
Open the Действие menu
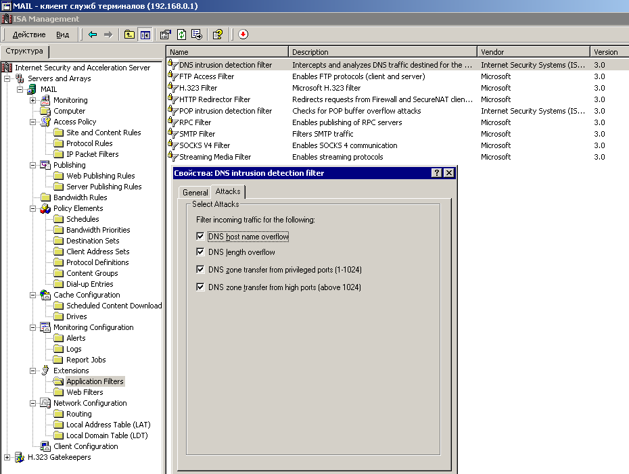tap(29, 35)
